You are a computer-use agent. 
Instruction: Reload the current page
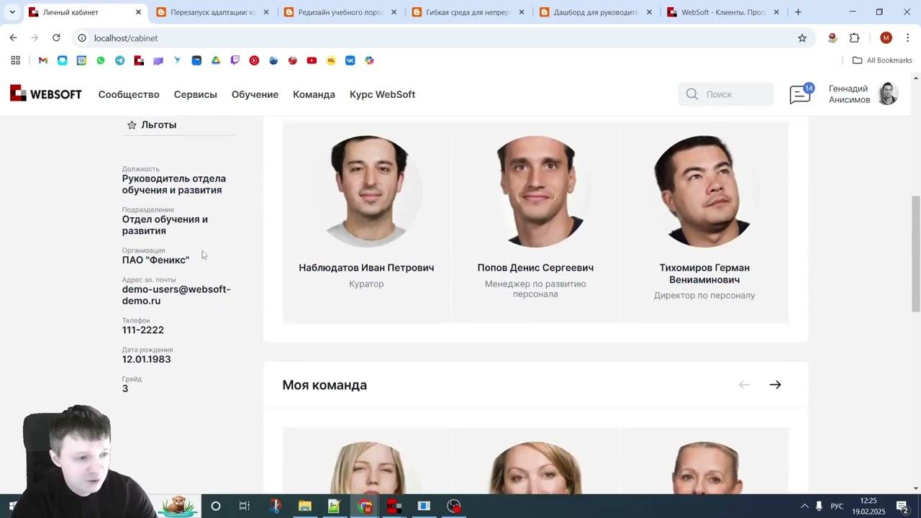[56, 38]
